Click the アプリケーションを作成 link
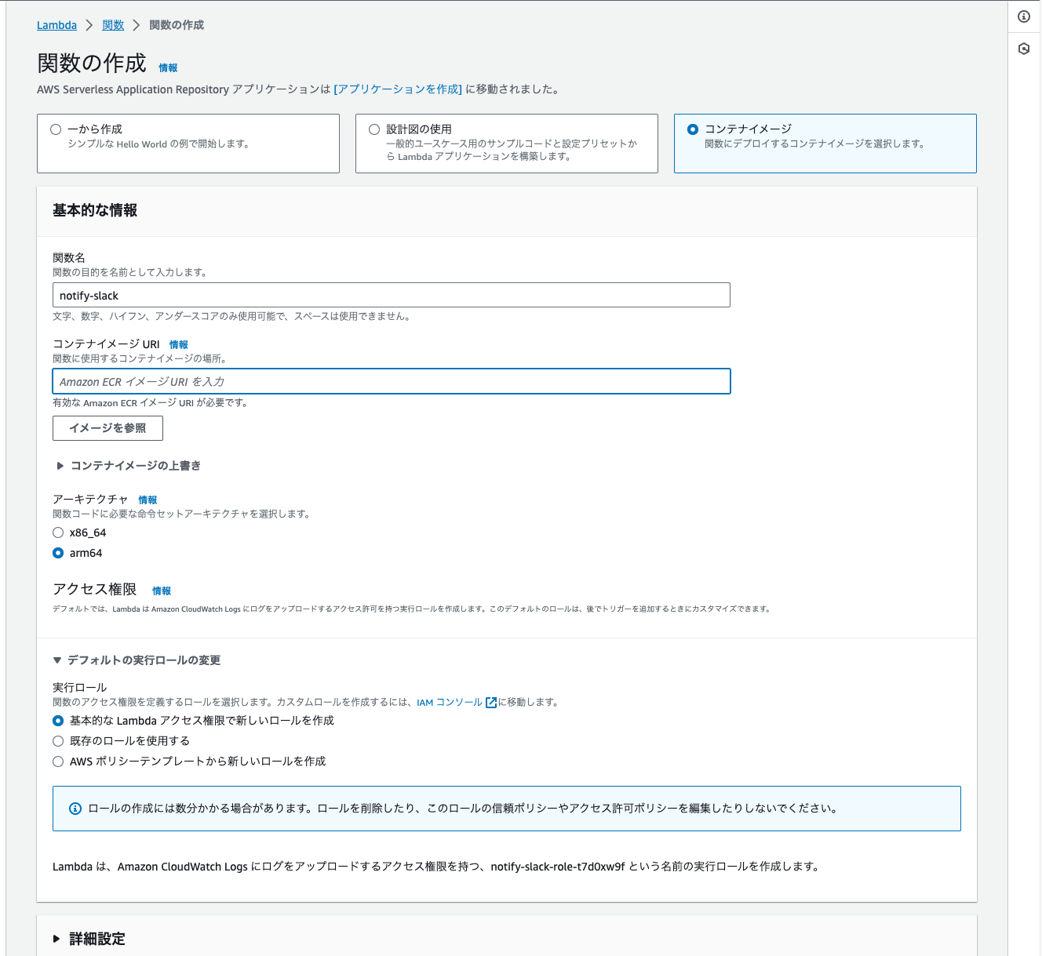This screenshot has height=956, width=1042. click(x=398, y=89)
